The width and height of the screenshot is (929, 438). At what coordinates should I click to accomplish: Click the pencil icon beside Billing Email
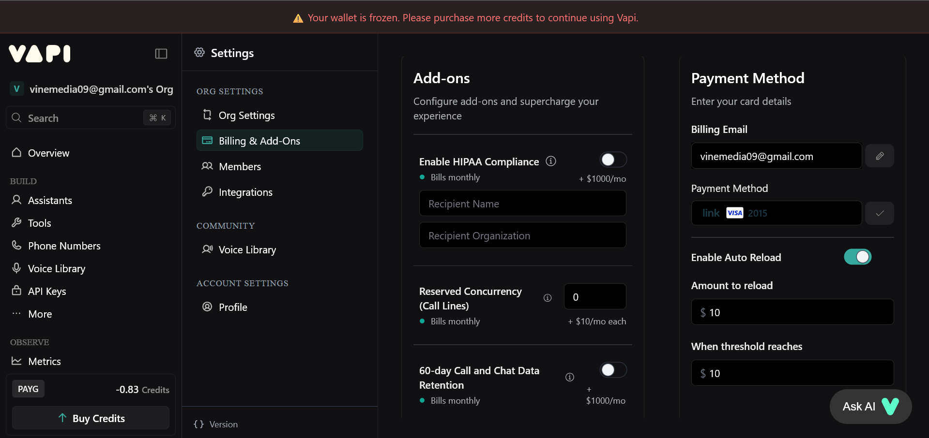tap(880, 156)
